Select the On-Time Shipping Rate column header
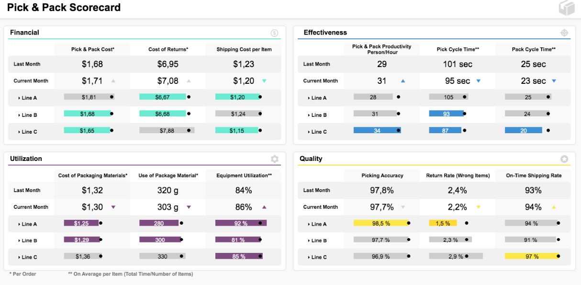The width and height of the screenshot is (581, 285). (x=534, y=176)
